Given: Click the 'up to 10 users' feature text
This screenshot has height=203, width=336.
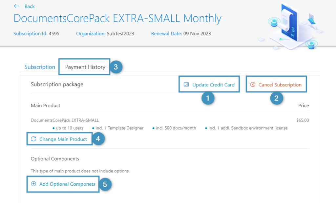Looking at the screenshot, I should pyautogui.click(x=70, y=128).
